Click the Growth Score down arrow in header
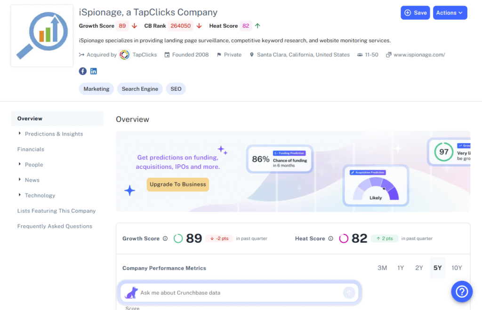This screenshot has height=310, width=482. pos(134,26)
